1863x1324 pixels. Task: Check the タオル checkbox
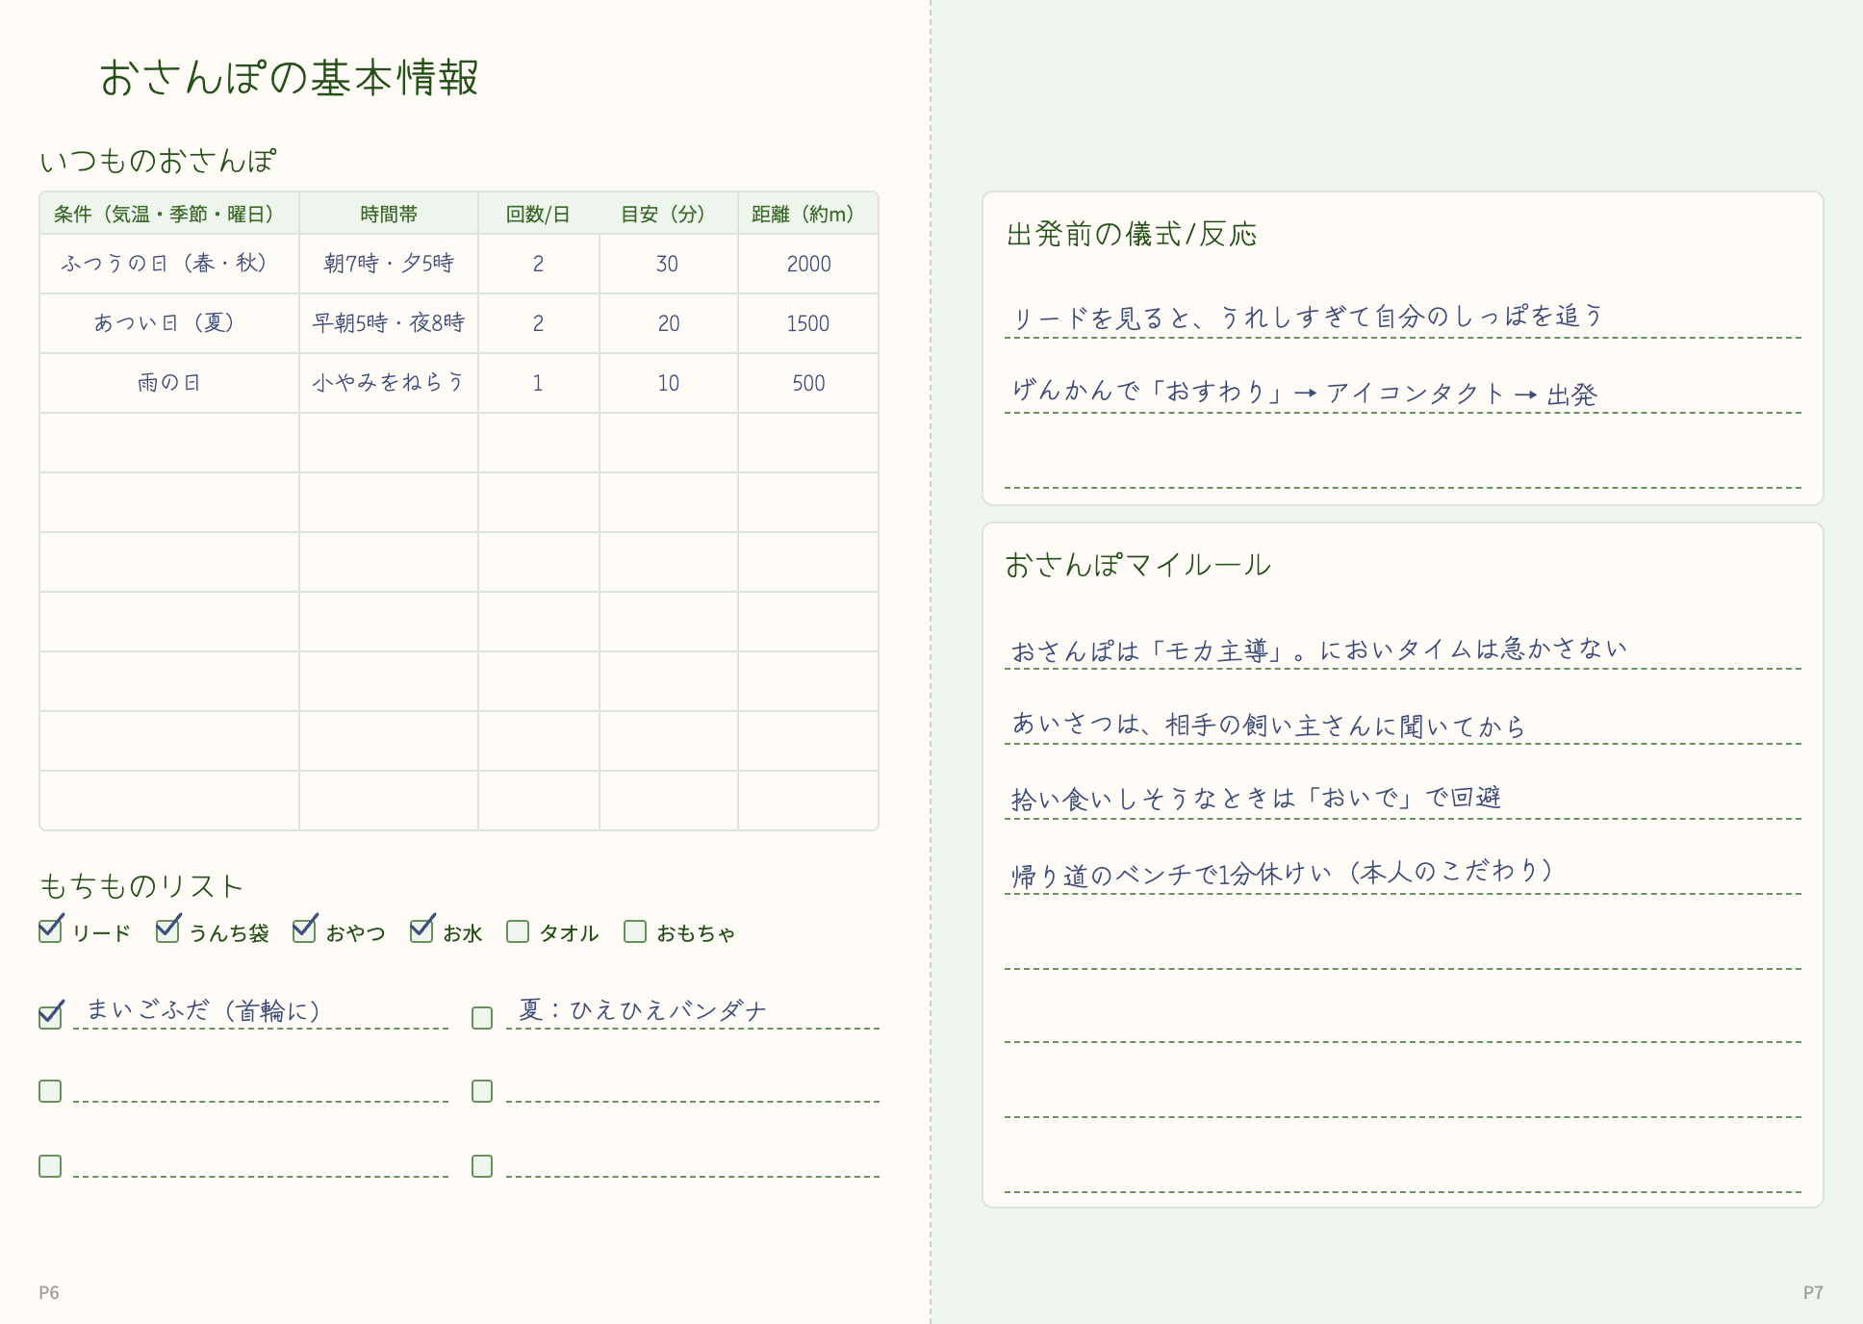pos(518,931)
